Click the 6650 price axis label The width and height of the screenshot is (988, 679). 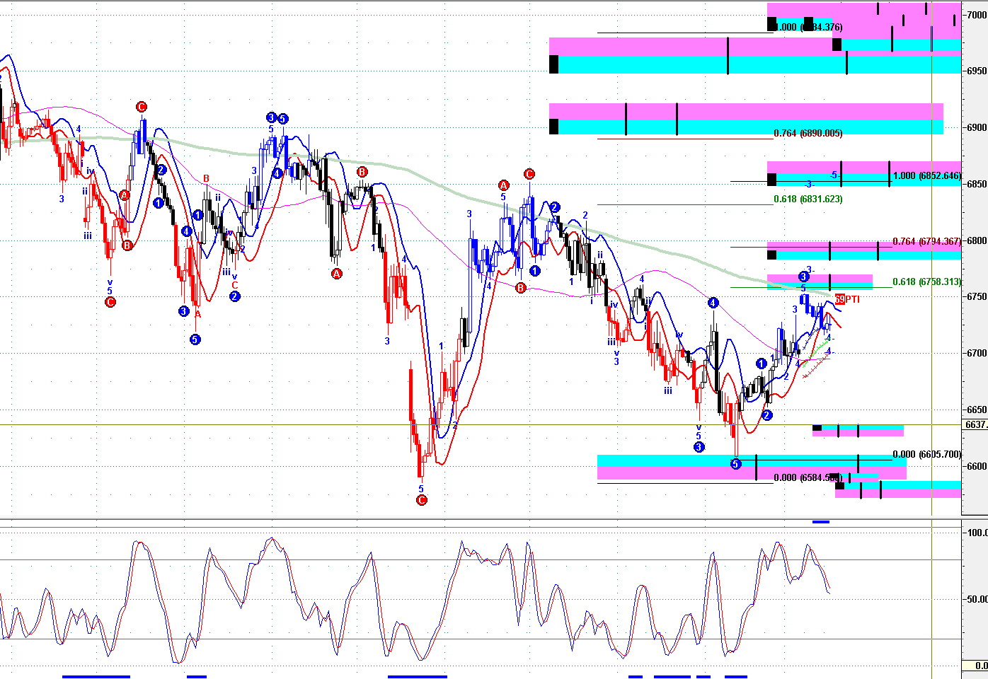click(977, 410)
